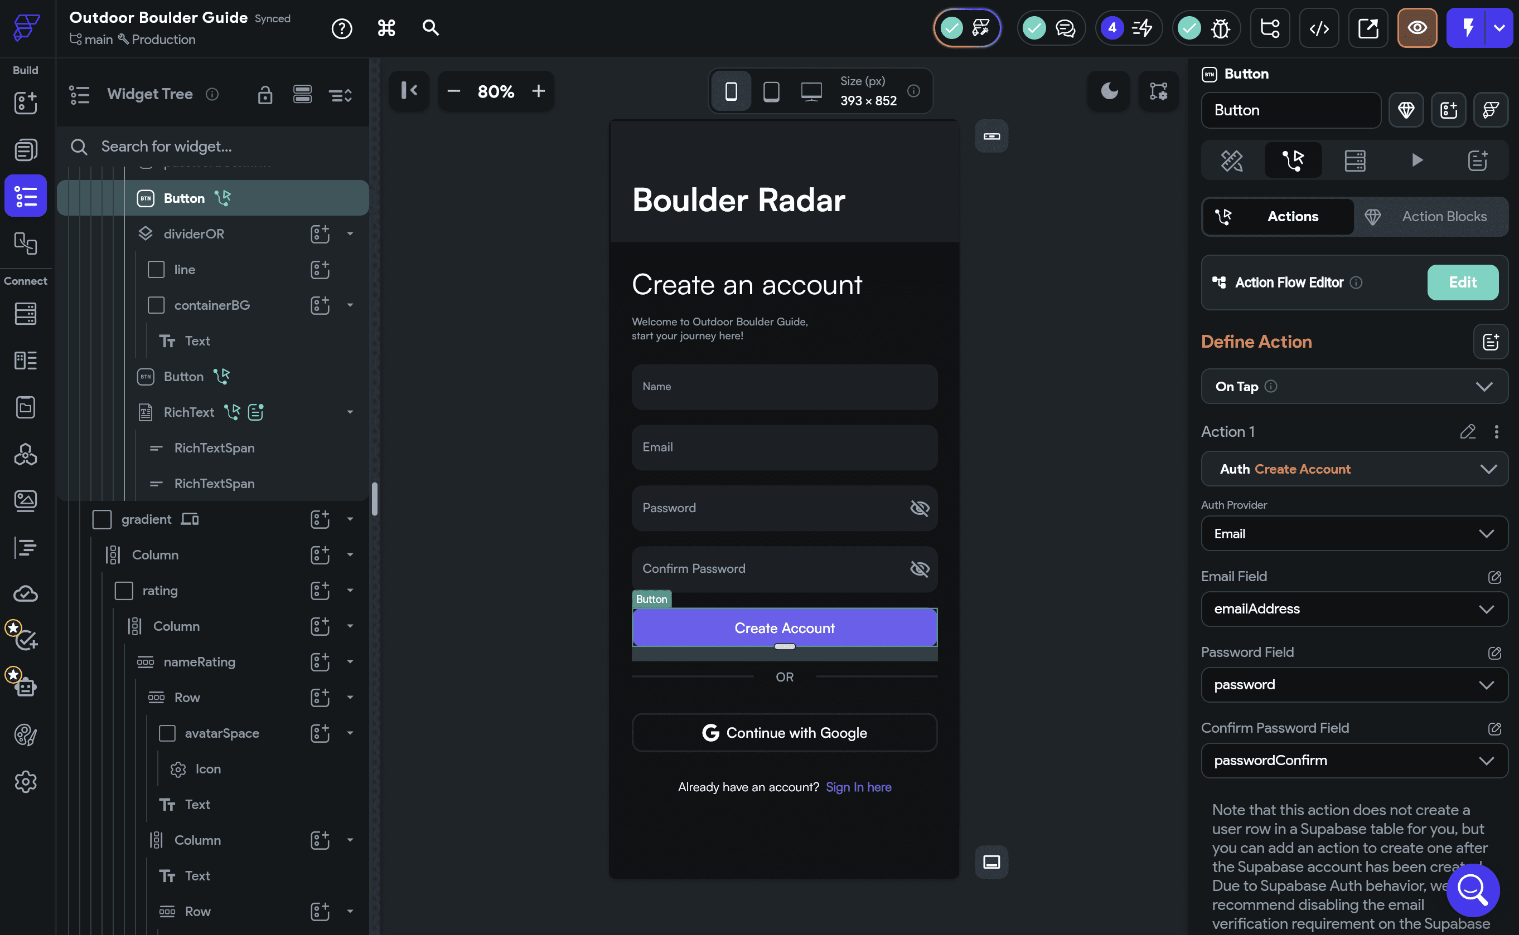The width and height of the screenshot is (1519, 935).
Task: Collapse the left panel arrow
Action: tap(409, 91)
